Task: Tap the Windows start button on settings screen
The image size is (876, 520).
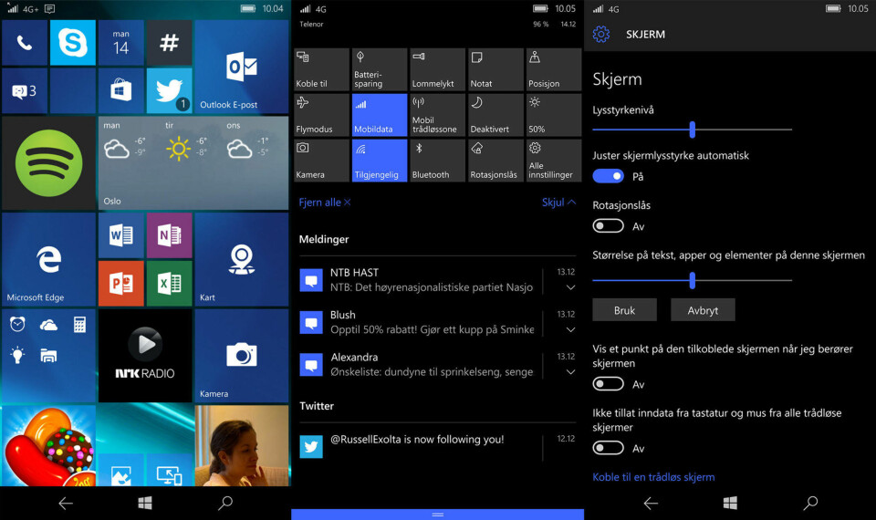Action: (x=730, y=504)
